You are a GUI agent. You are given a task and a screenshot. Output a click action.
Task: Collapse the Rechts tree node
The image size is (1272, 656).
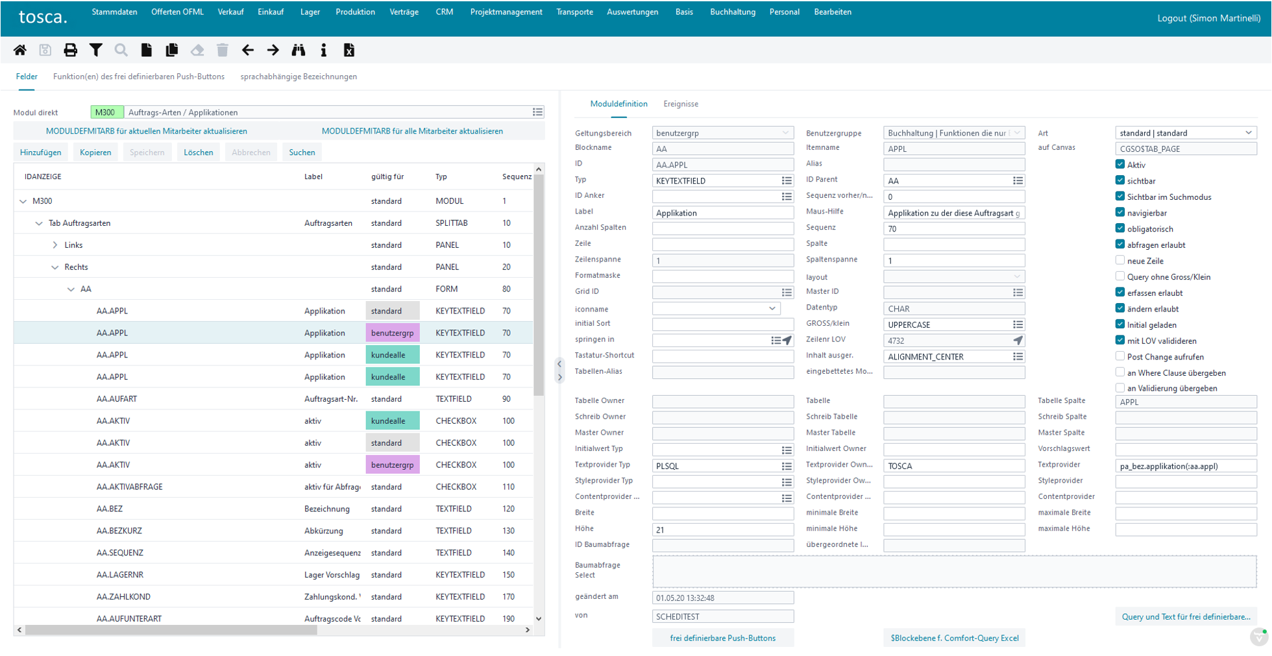click(x=55, y=267)
